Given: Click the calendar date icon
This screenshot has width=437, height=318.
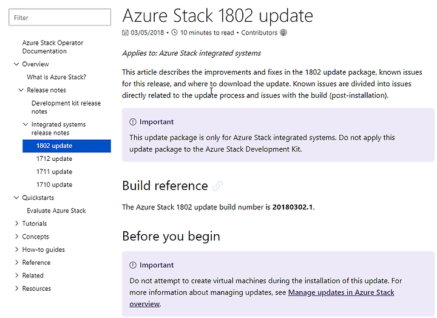Looking at the screenshot, I should (x=125, y=33).
